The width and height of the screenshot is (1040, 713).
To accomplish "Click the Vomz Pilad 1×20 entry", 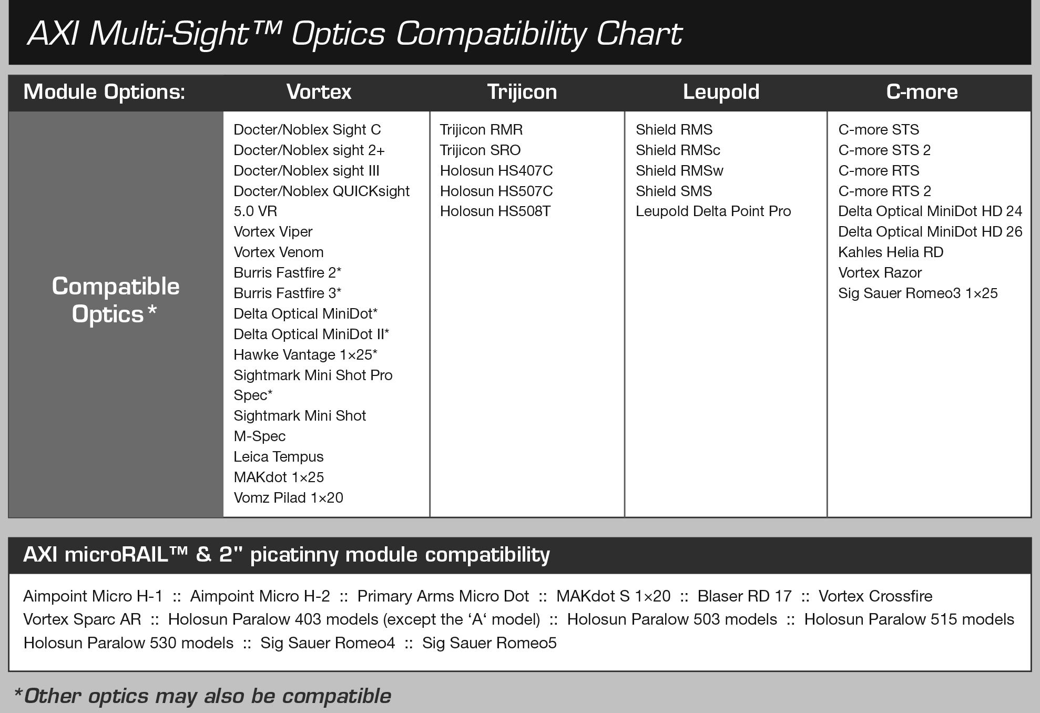I will pyautogui.click(x=288, y=498).
